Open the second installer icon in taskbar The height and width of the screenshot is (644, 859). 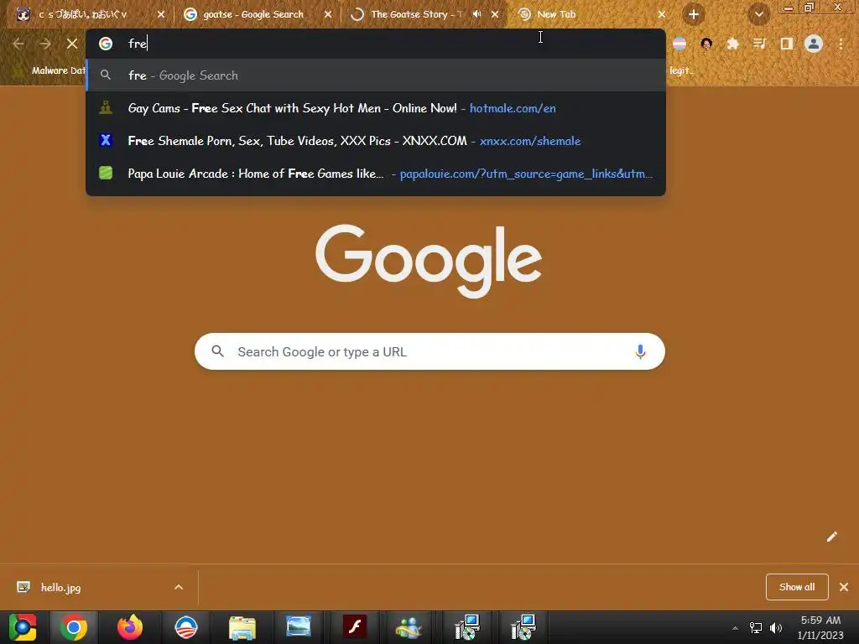tap(523, 627)
